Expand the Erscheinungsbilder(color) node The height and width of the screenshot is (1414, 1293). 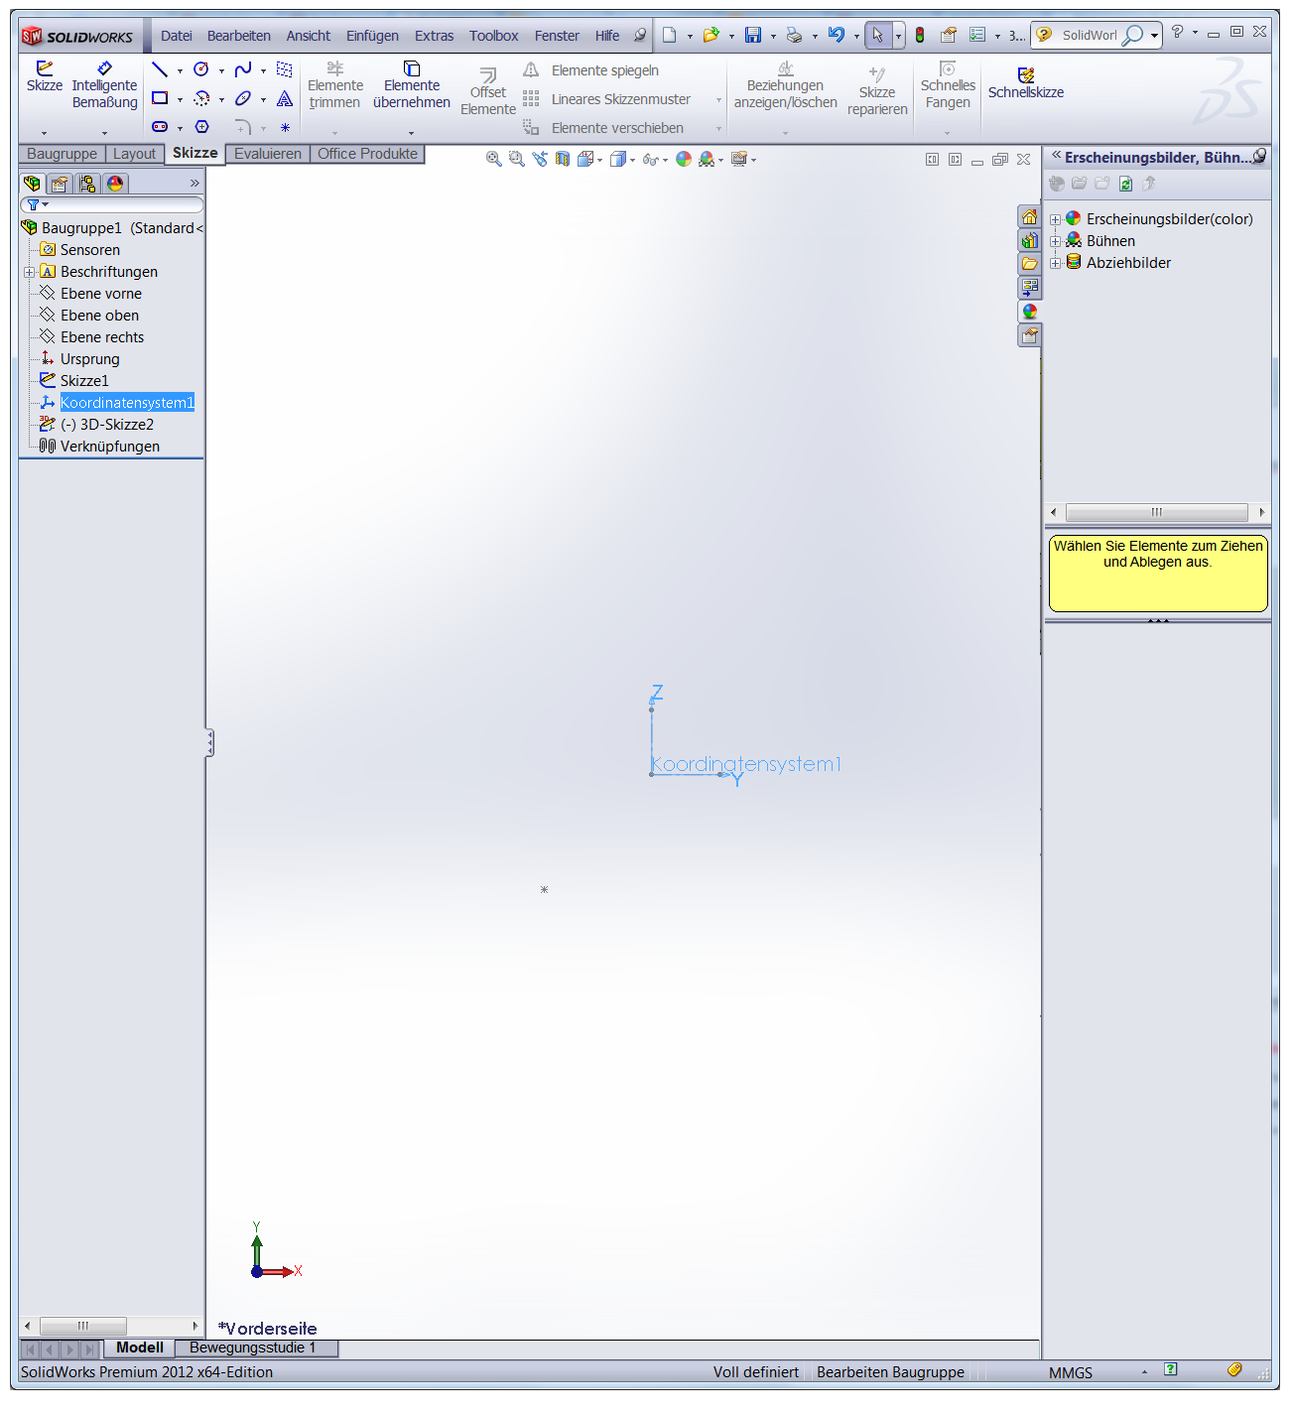click(x=1056, y=219)
